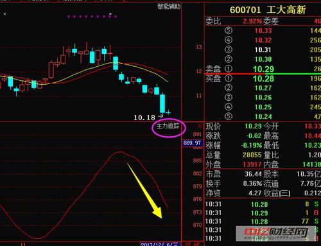Click the circled 5 icon in sell rows
Viewport: 321px width, 246px height.
point(229,30)
